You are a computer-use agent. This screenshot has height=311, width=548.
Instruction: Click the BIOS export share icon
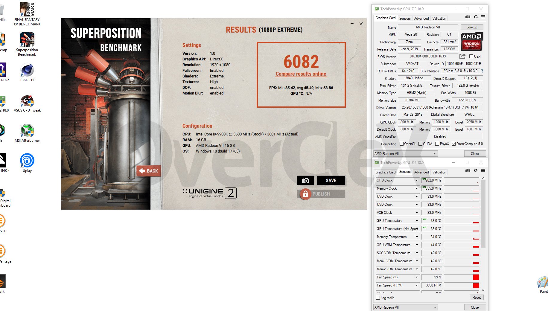point(462,56)
